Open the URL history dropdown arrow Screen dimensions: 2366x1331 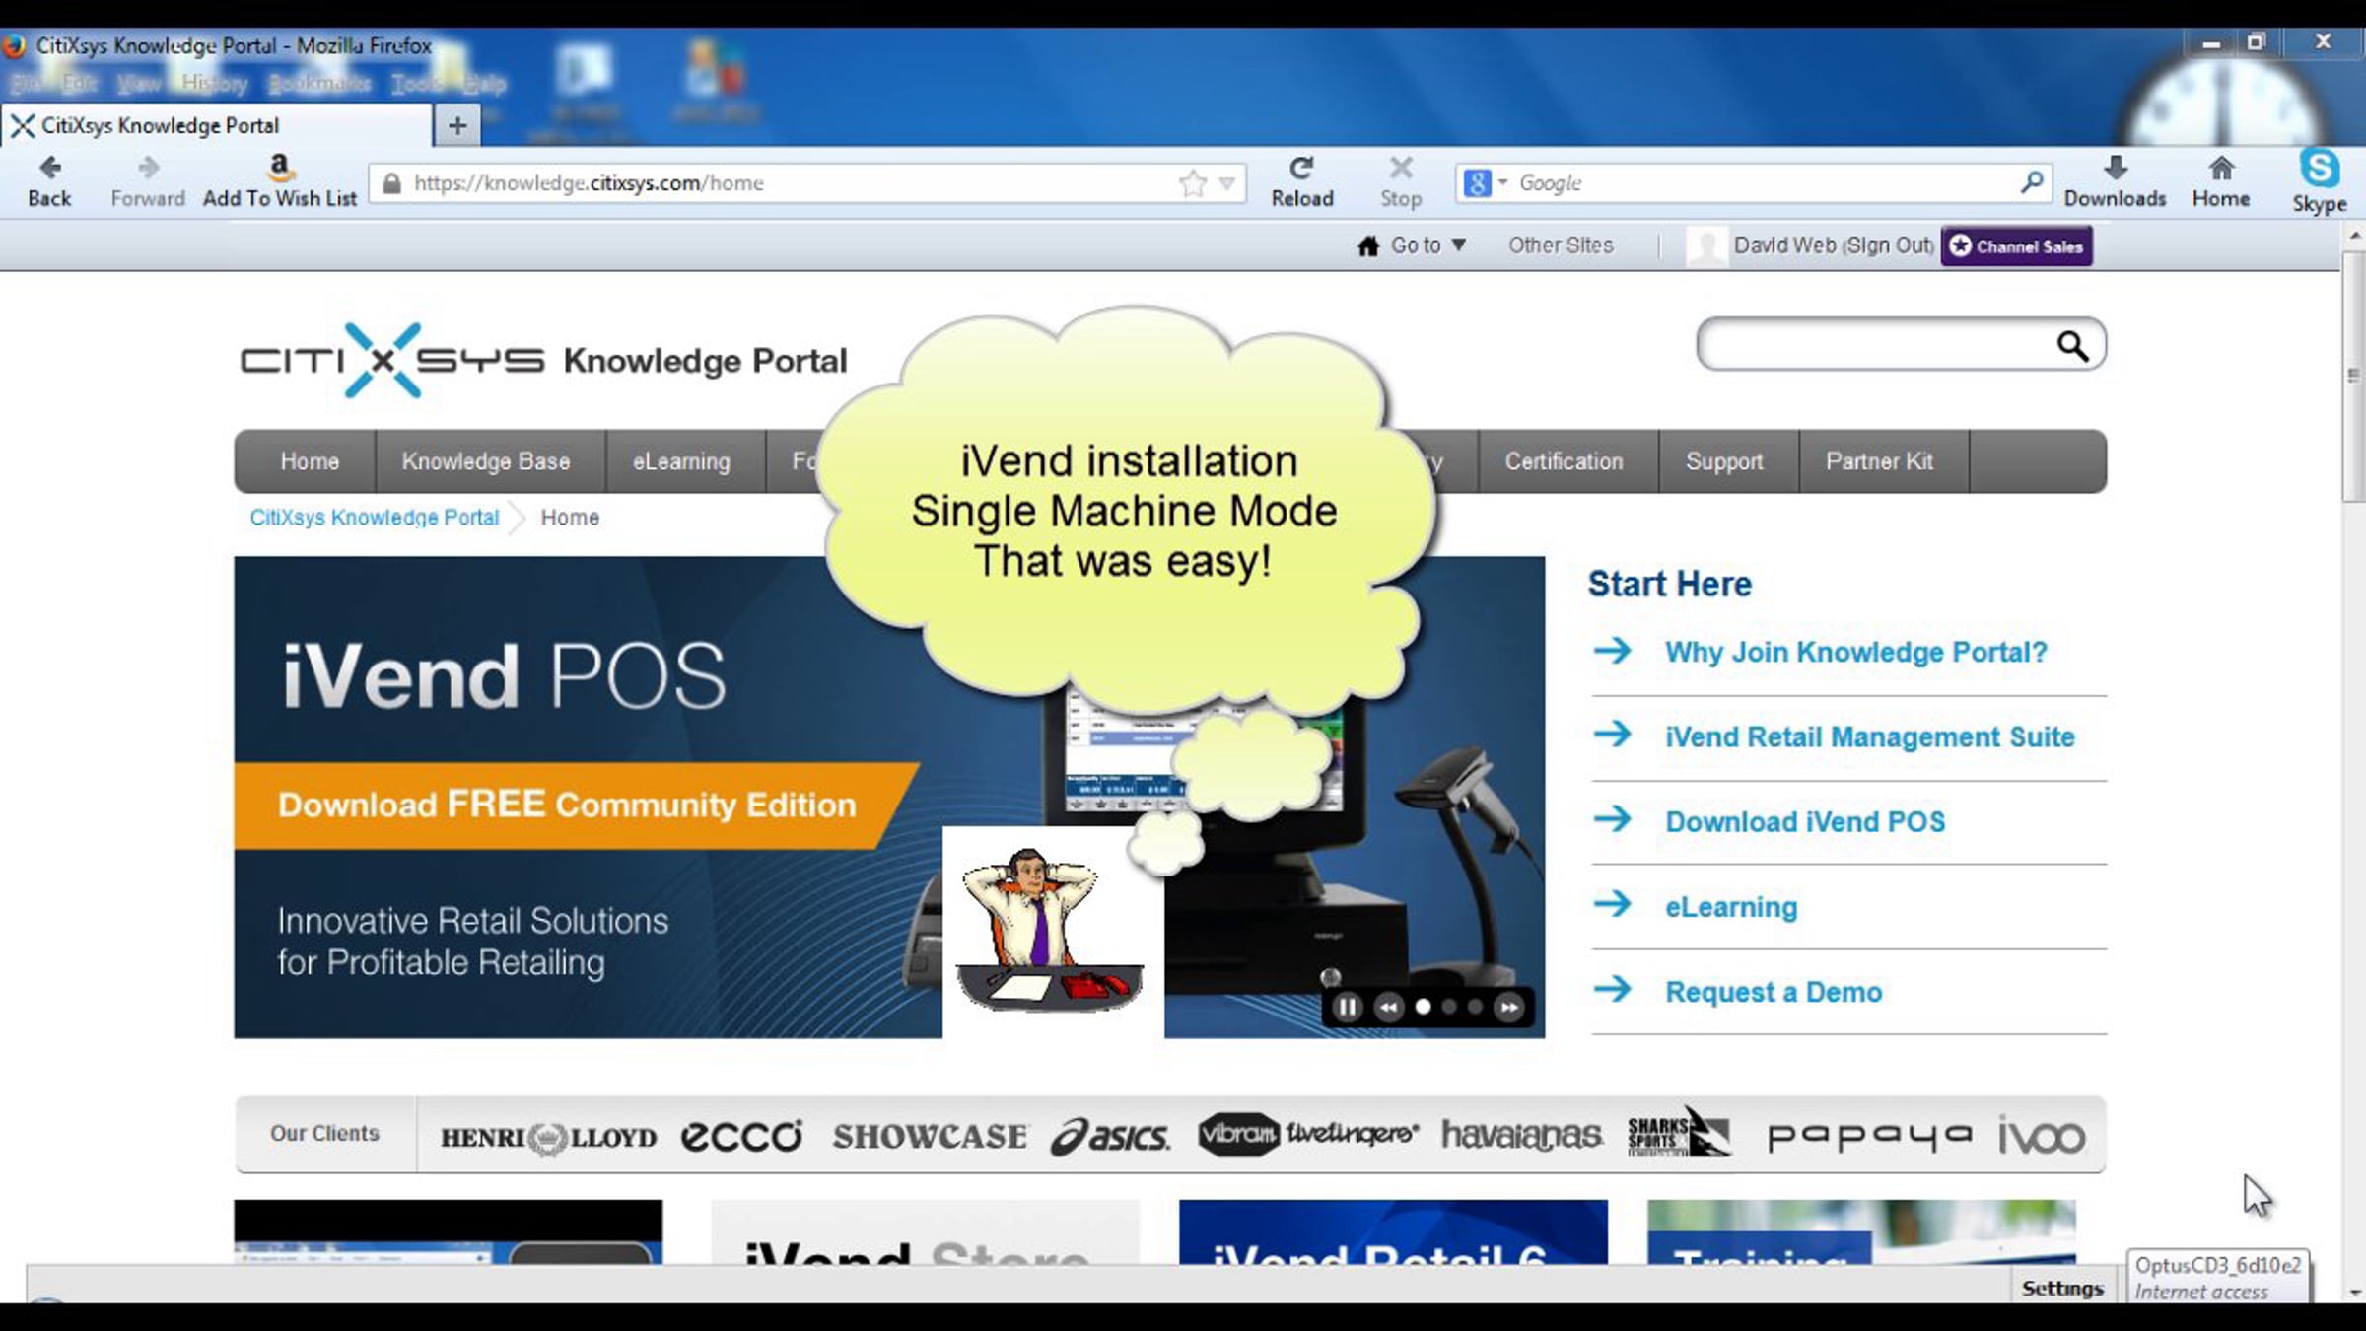click(1226, 183)
